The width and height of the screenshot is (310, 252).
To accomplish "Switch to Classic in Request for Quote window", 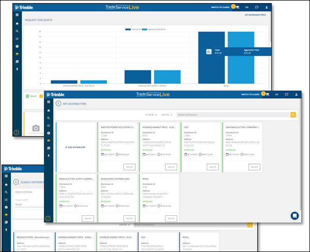I will (220, 7).
